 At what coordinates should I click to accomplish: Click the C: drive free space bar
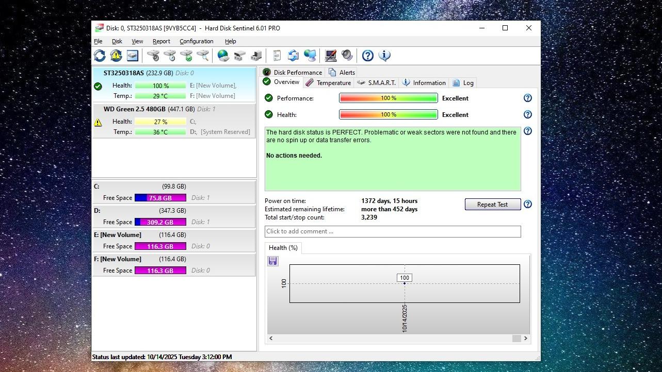click(x=160, y=198)
